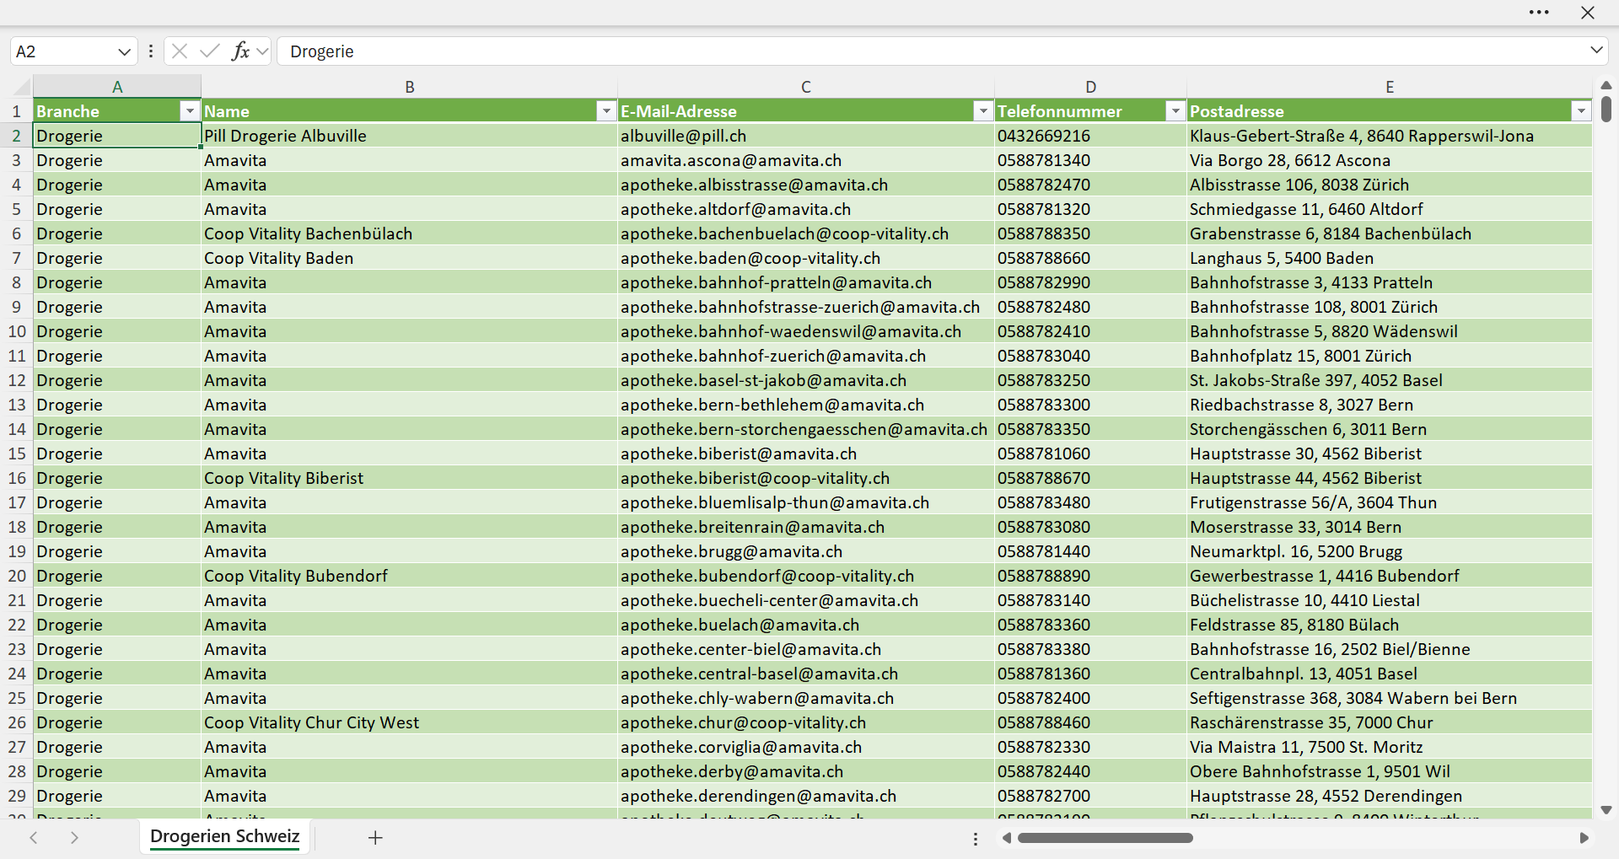The image size is (1619, 859).
Task: Click the horizontal scrollbar thumb
Action: point(1105,838)
